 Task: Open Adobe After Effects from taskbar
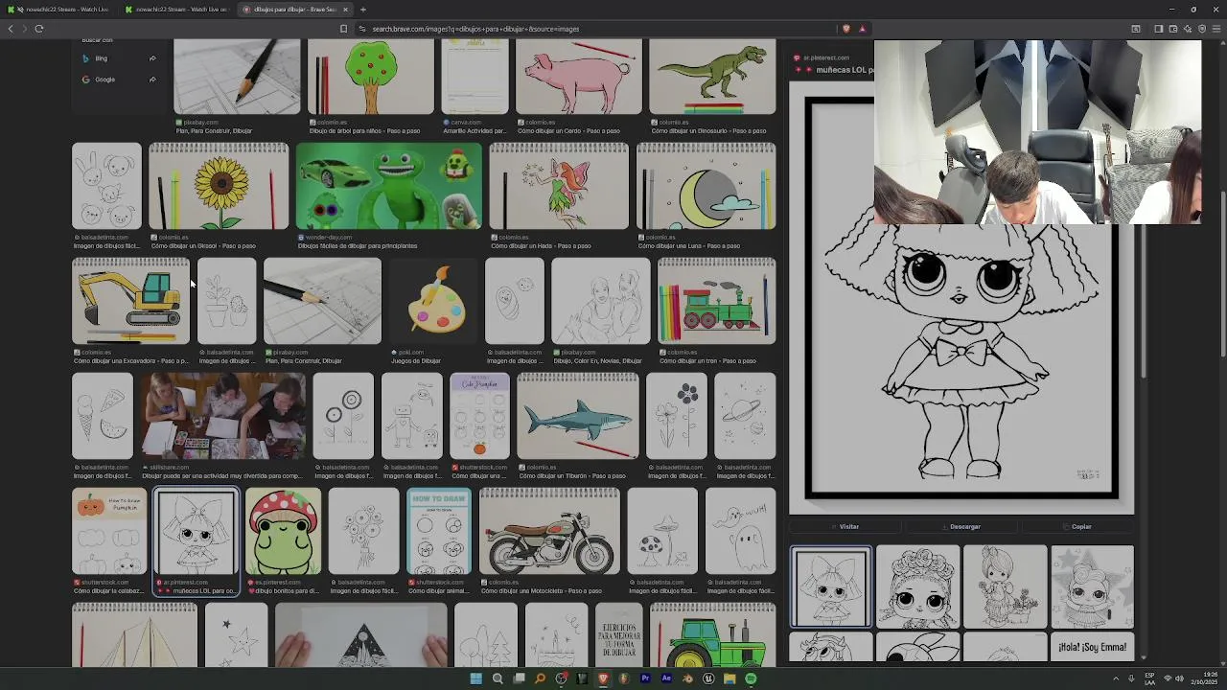pos(666,678)
